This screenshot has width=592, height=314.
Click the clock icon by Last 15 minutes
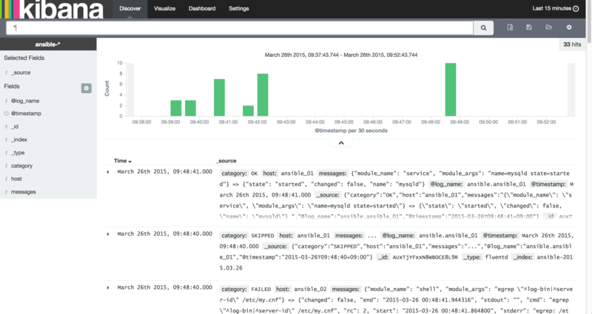click(x=576, y=9)
